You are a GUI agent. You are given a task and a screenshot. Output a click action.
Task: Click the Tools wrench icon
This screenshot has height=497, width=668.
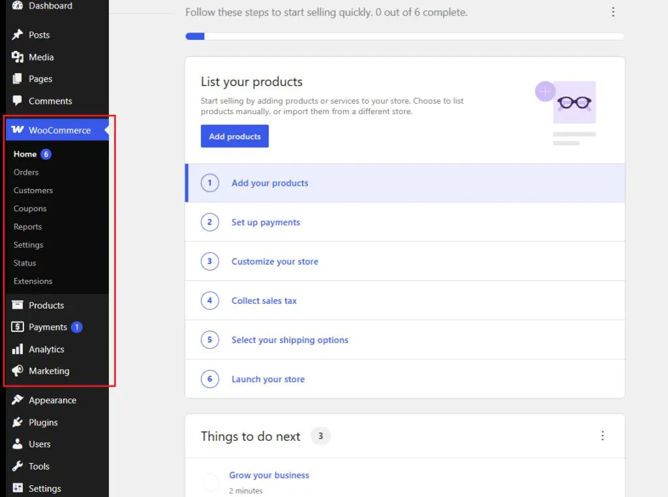(x=18, y=466)
